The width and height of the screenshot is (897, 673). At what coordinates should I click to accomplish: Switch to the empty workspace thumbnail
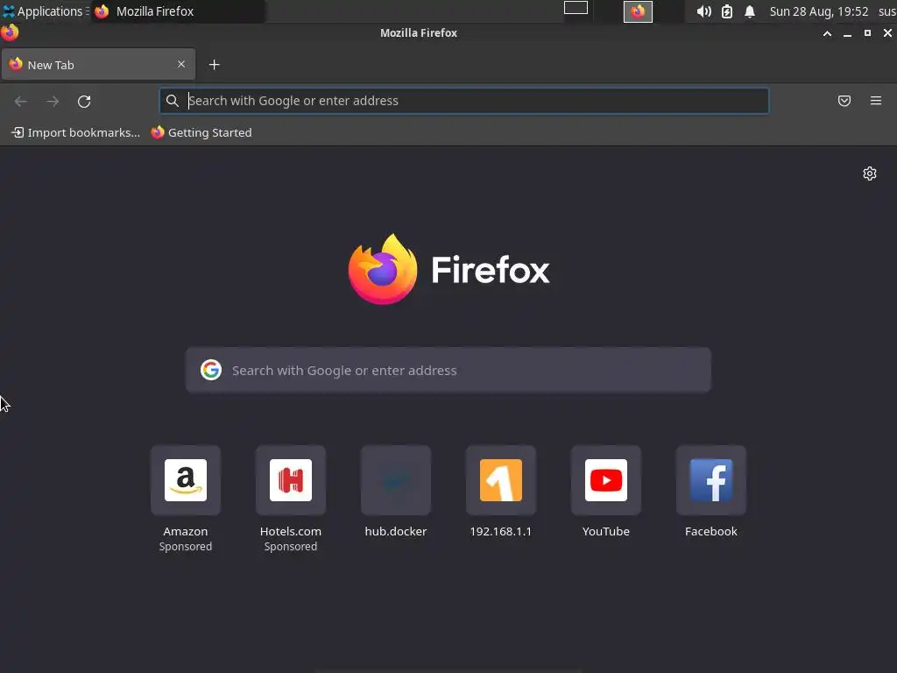point(576,8)
